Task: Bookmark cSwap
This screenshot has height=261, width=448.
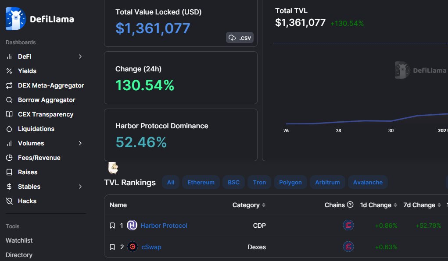Action: tap(112, 247)
